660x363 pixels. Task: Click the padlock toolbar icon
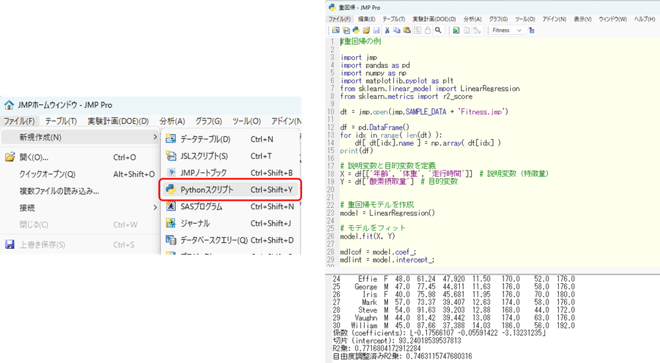pos(427,30)
